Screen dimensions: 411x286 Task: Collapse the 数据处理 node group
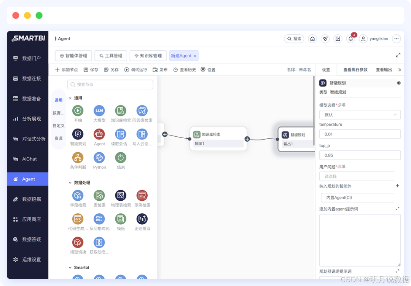point(70,183)
